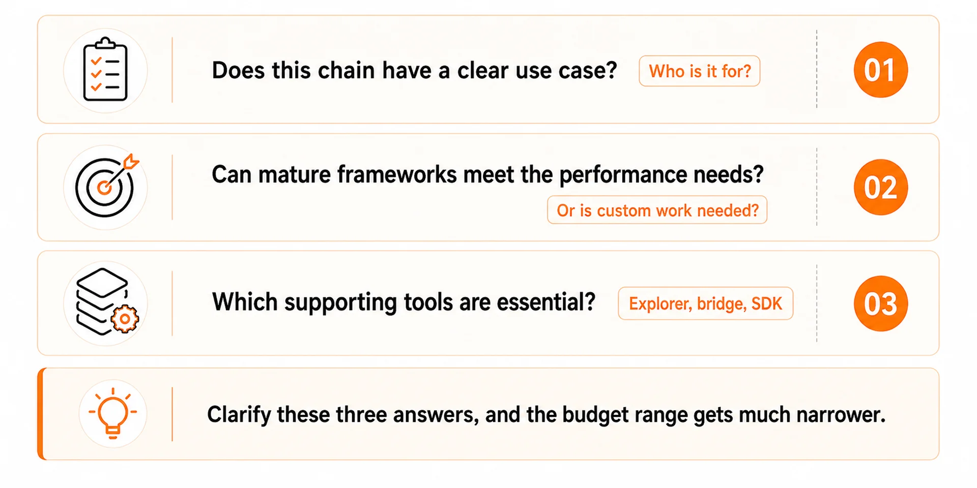Viewport: 977px width, 488px height.
Task: Select the orange 01 number badge
Action: click(x=880, y=70)
